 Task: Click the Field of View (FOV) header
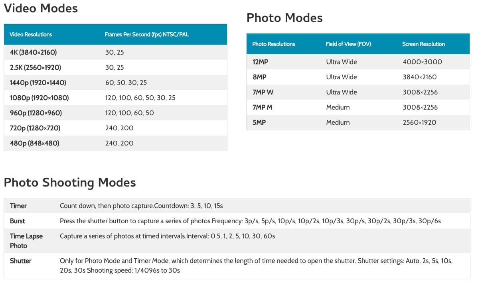pos(348,44)
